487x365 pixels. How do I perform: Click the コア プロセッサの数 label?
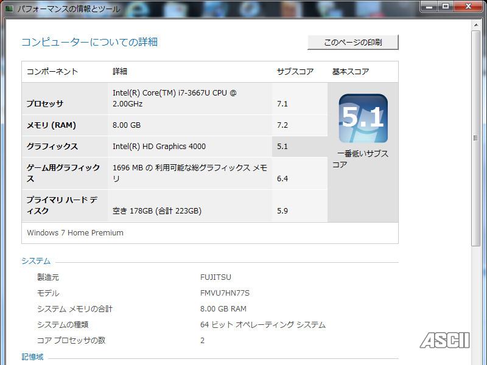(x=71, y=341)
